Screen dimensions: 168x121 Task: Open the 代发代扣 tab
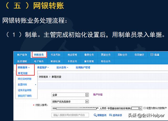(55, 55)
